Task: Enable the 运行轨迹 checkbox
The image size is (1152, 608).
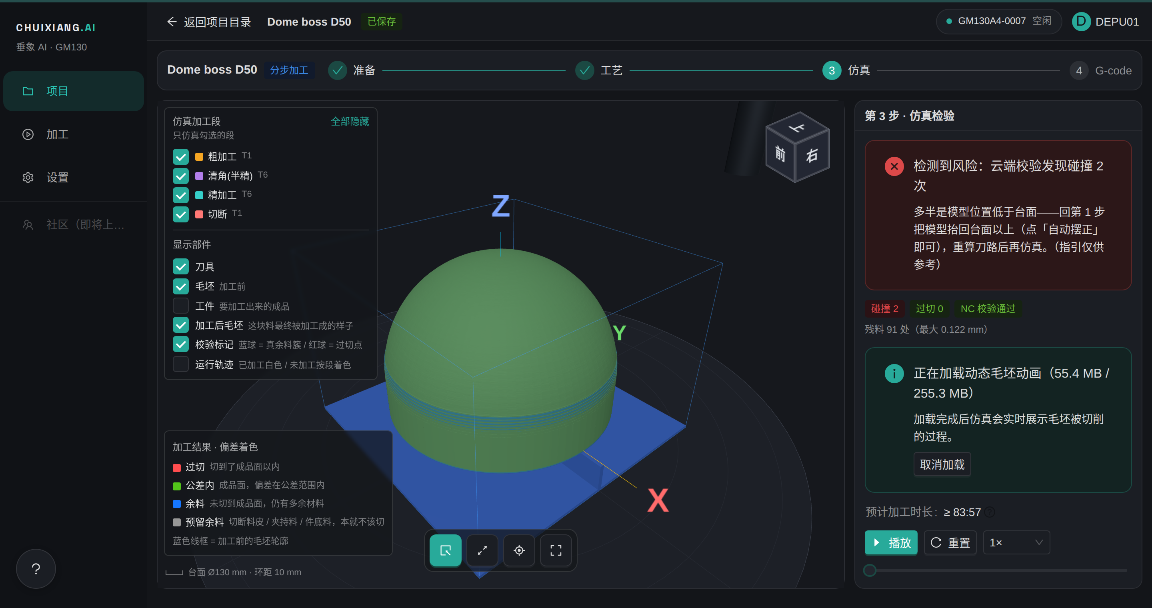Action: pos(181,364)
